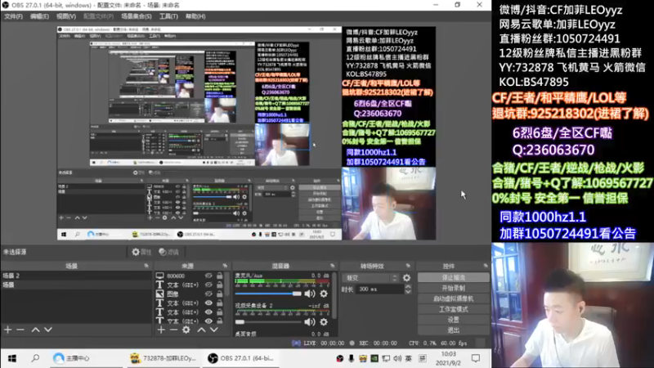Move scene up with the up arrow in 场景 panel
The image size is (654, 368).
[x=35, y=330]
